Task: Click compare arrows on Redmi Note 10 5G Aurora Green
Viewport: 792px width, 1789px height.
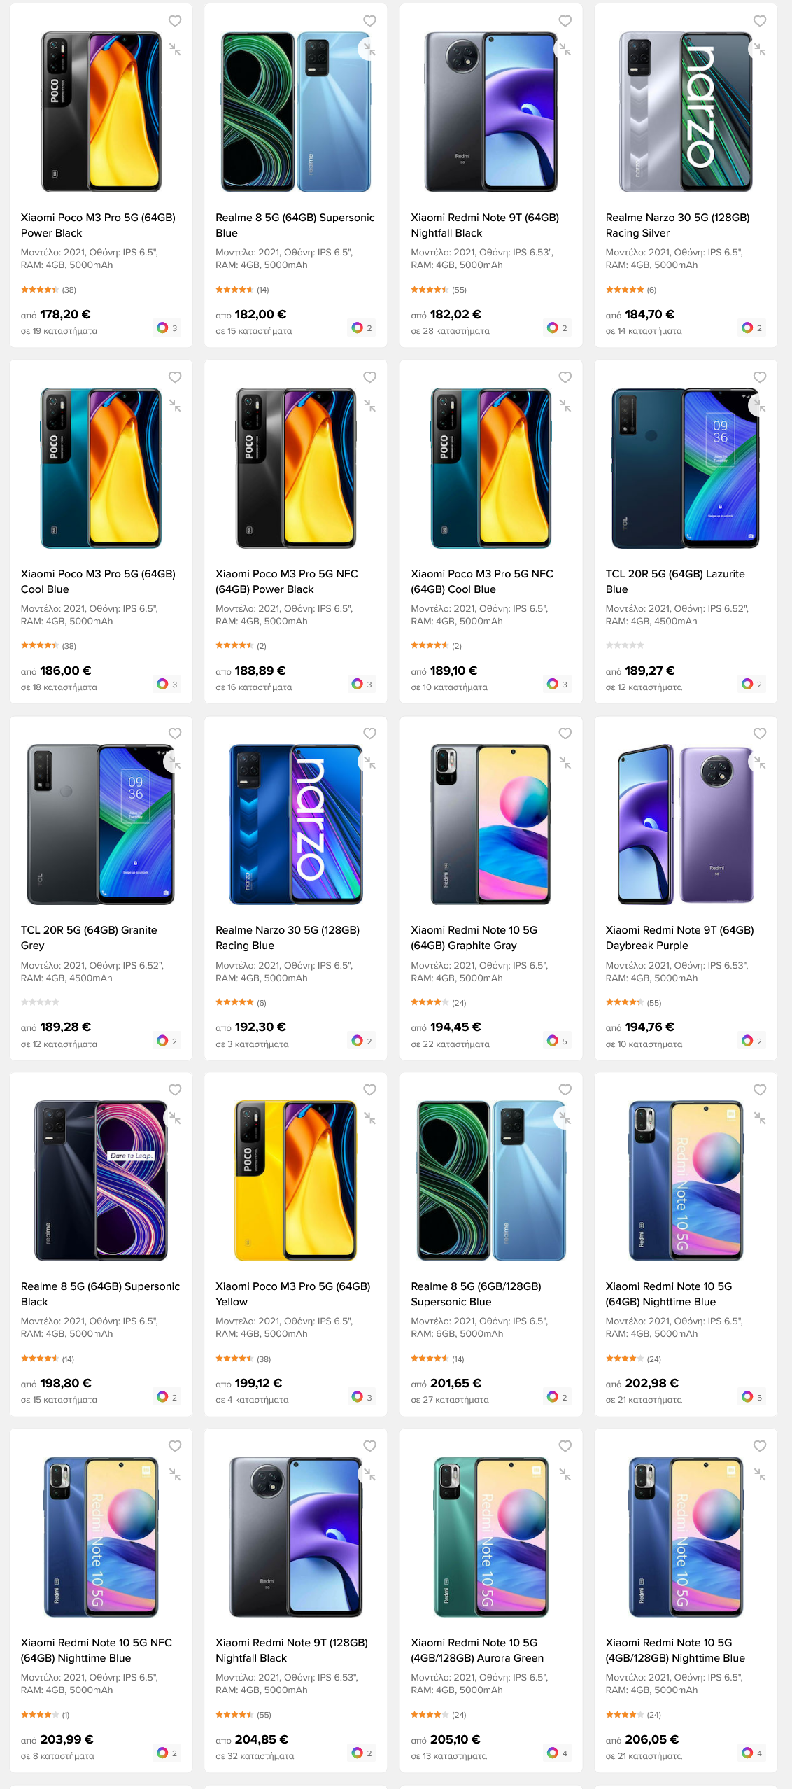Action: pyautogui.click(x=565, y=1475)
